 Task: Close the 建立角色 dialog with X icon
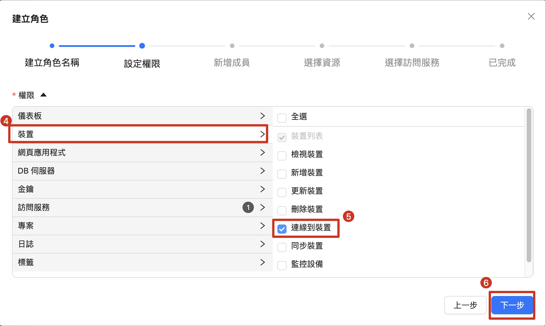tap(531, 17)
